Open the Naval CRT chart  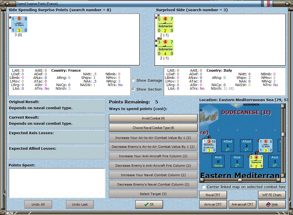click(213, 195)
